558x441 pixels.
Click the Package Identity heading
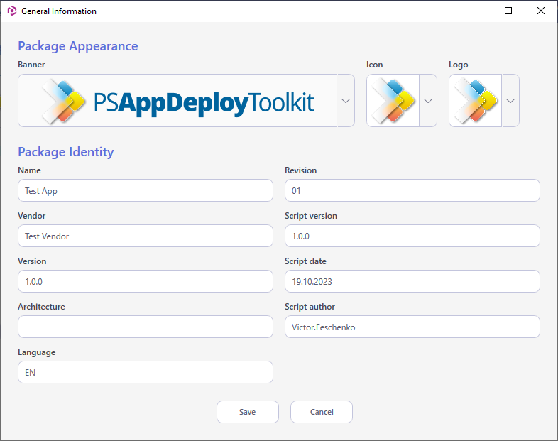(66, 152)
